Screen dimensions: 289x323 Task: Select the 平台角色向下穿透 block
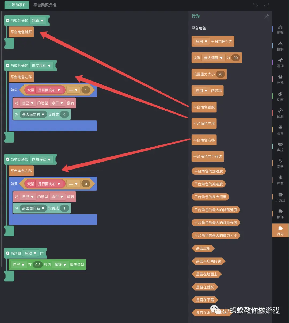208,156
